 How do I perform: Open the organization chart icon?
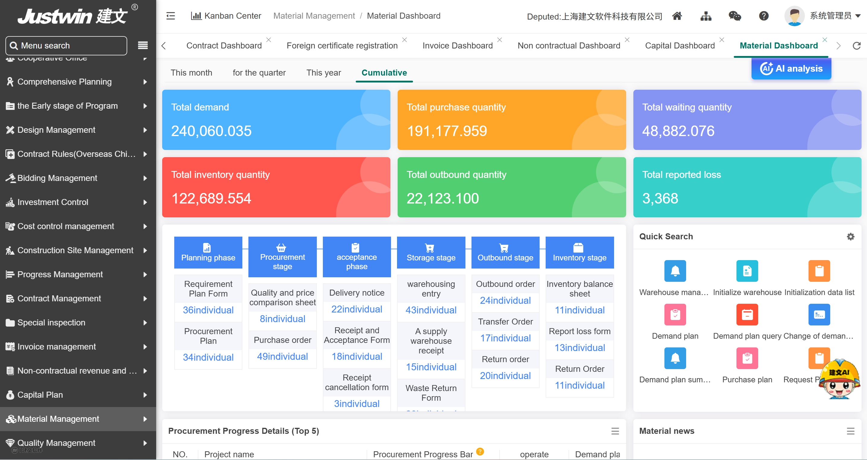coord(706,16)
